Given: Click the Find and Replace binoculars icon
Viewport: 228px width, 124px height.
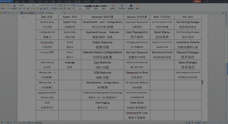Looking at the screenshot, I should 131,6.
